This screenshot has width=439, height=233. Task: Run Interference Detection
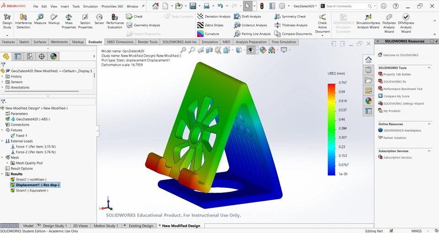tap(23, 22)
